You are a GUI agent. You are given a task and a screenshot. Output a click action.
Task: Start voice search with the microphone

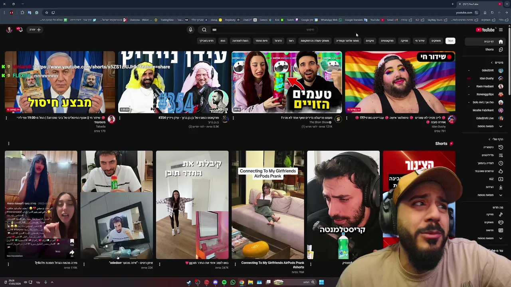(x=190, y=30)
